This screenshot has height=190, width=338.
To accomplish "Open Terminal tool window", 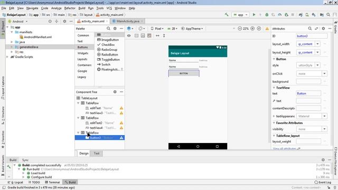I will pyautogui.click(x=52, y=182).
